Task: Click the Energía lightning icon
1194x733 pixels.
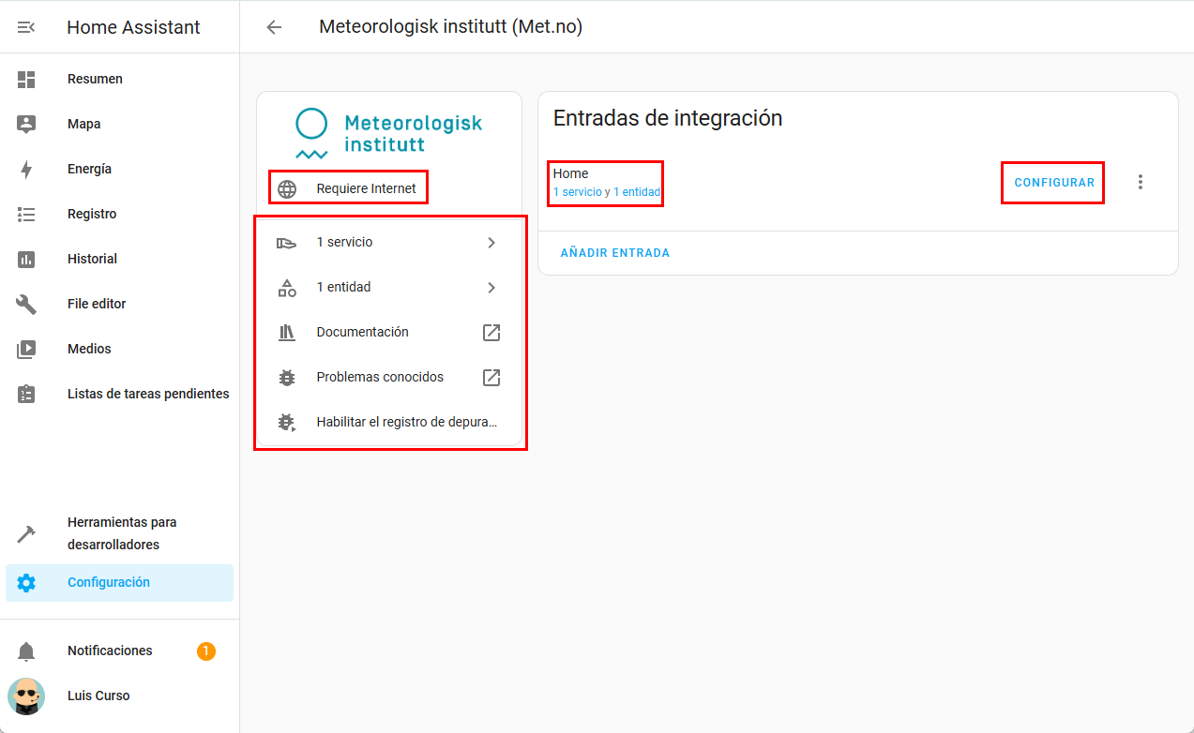Action: (x=26, y=170)
